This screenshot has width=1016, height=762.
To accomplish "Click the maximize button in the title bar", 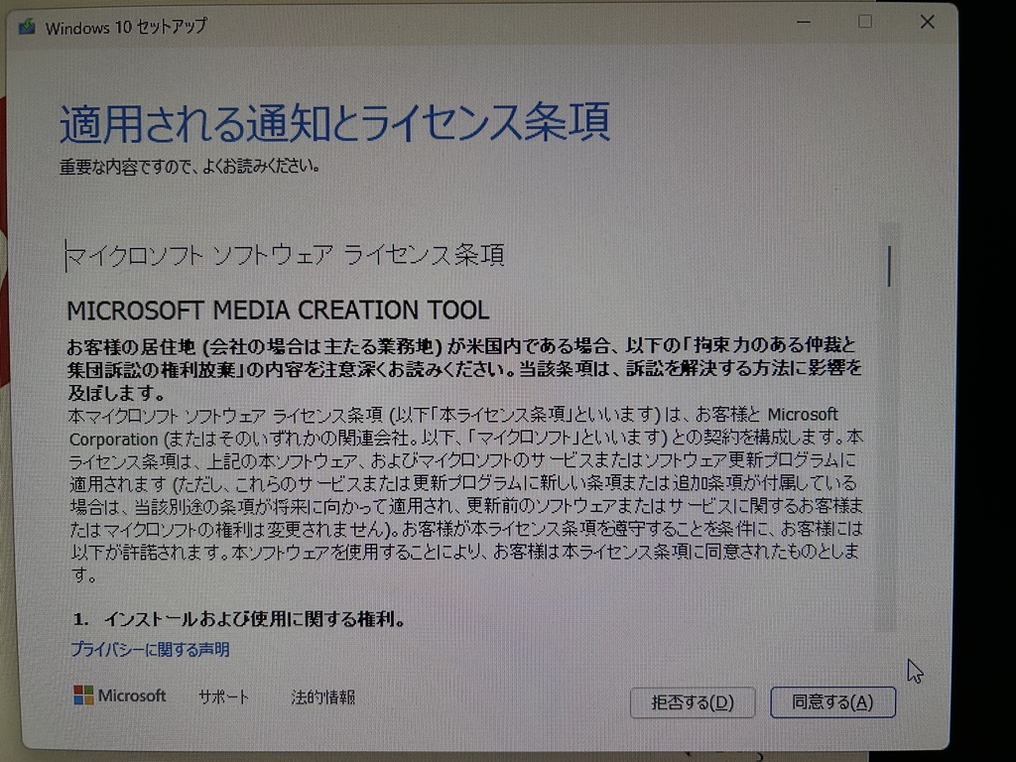I will click(865, 22).
